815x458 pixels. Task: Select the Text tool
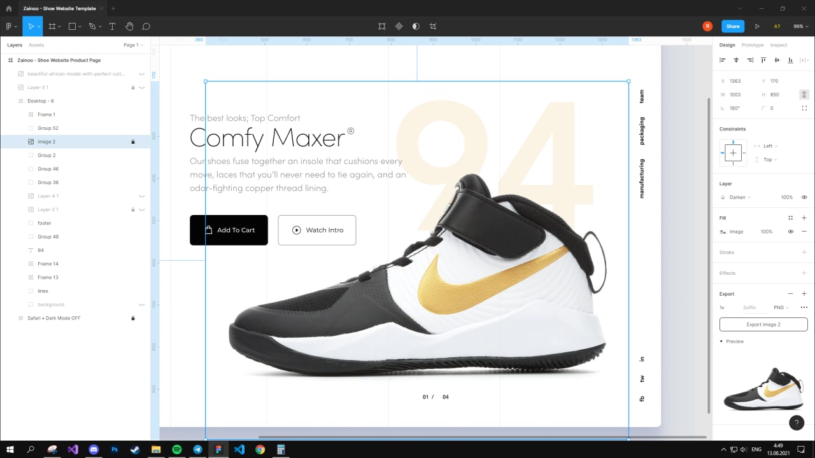[112, 27]
